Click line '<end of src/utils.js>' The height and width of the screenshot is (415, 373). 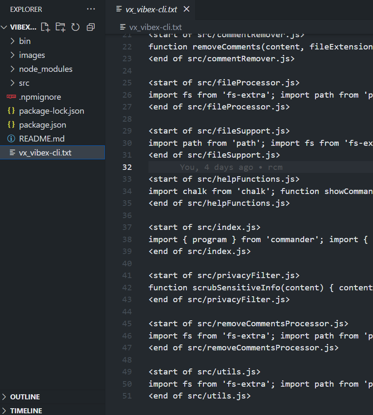[x=200, y=396]
